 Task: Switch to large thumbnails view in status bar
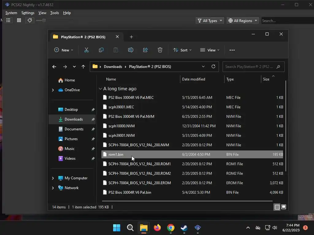pyautogui.click(x=284, y=207)
